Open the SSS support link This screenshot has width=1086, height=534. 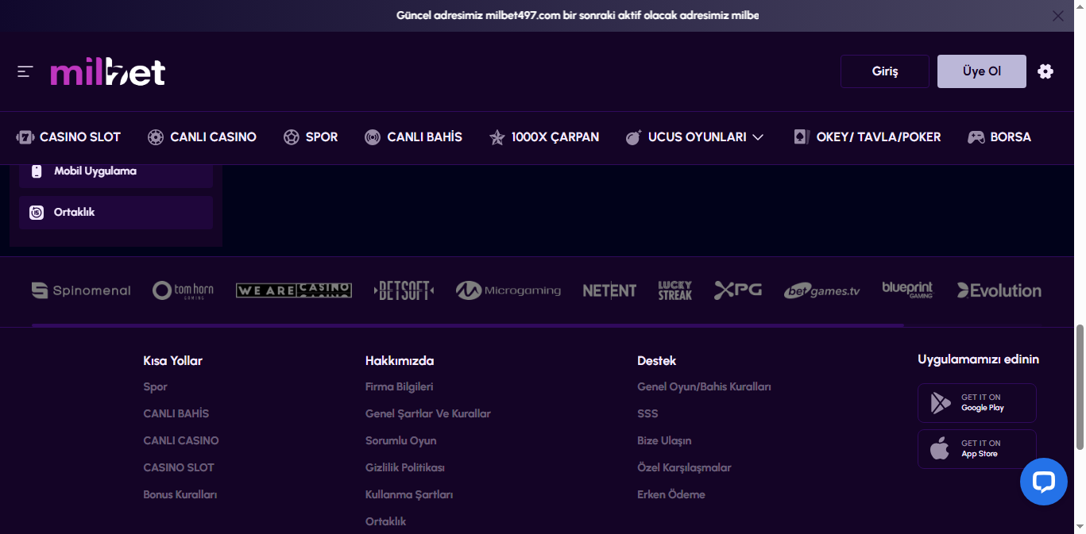pos(647,414)
